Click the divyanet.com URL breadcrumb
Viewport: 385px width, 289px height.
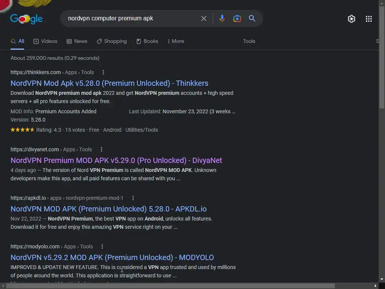pyautogui.click(x=51, y=149)
